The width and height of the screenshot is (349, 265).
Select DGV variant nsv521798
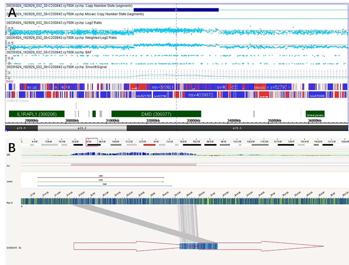pyautogui.click(x=160, y=96)
